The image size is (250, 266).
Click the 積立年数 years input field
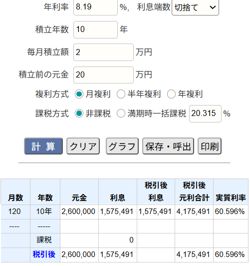pyautogui.click(x=95, y=29)
